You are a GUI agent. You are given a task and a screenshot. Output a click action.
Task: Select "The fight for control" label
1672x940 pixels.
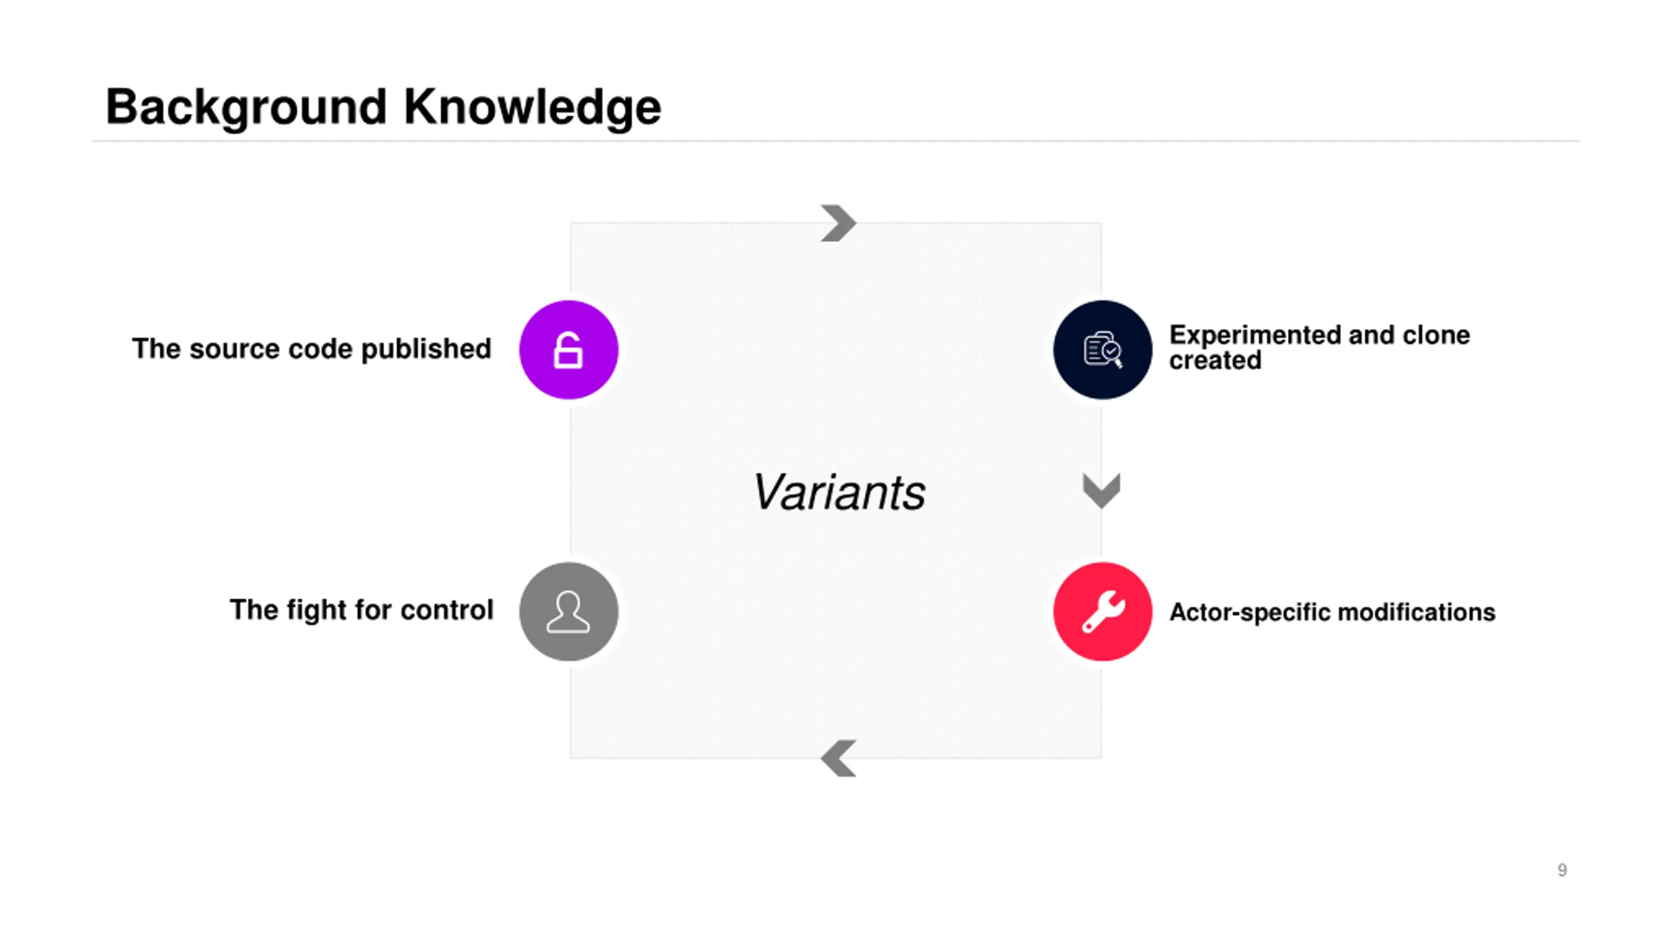[x=361, y=610]
